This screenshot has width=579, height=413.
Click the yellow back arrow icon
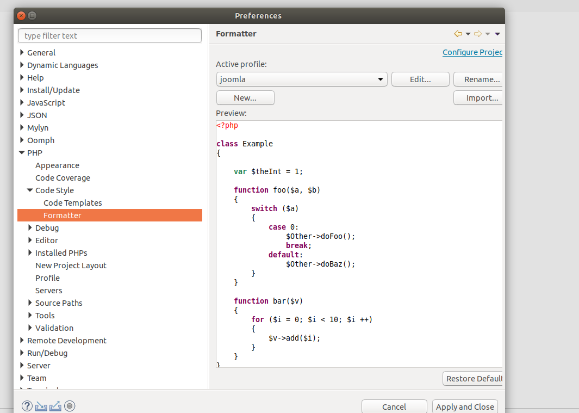pos(458,34)
